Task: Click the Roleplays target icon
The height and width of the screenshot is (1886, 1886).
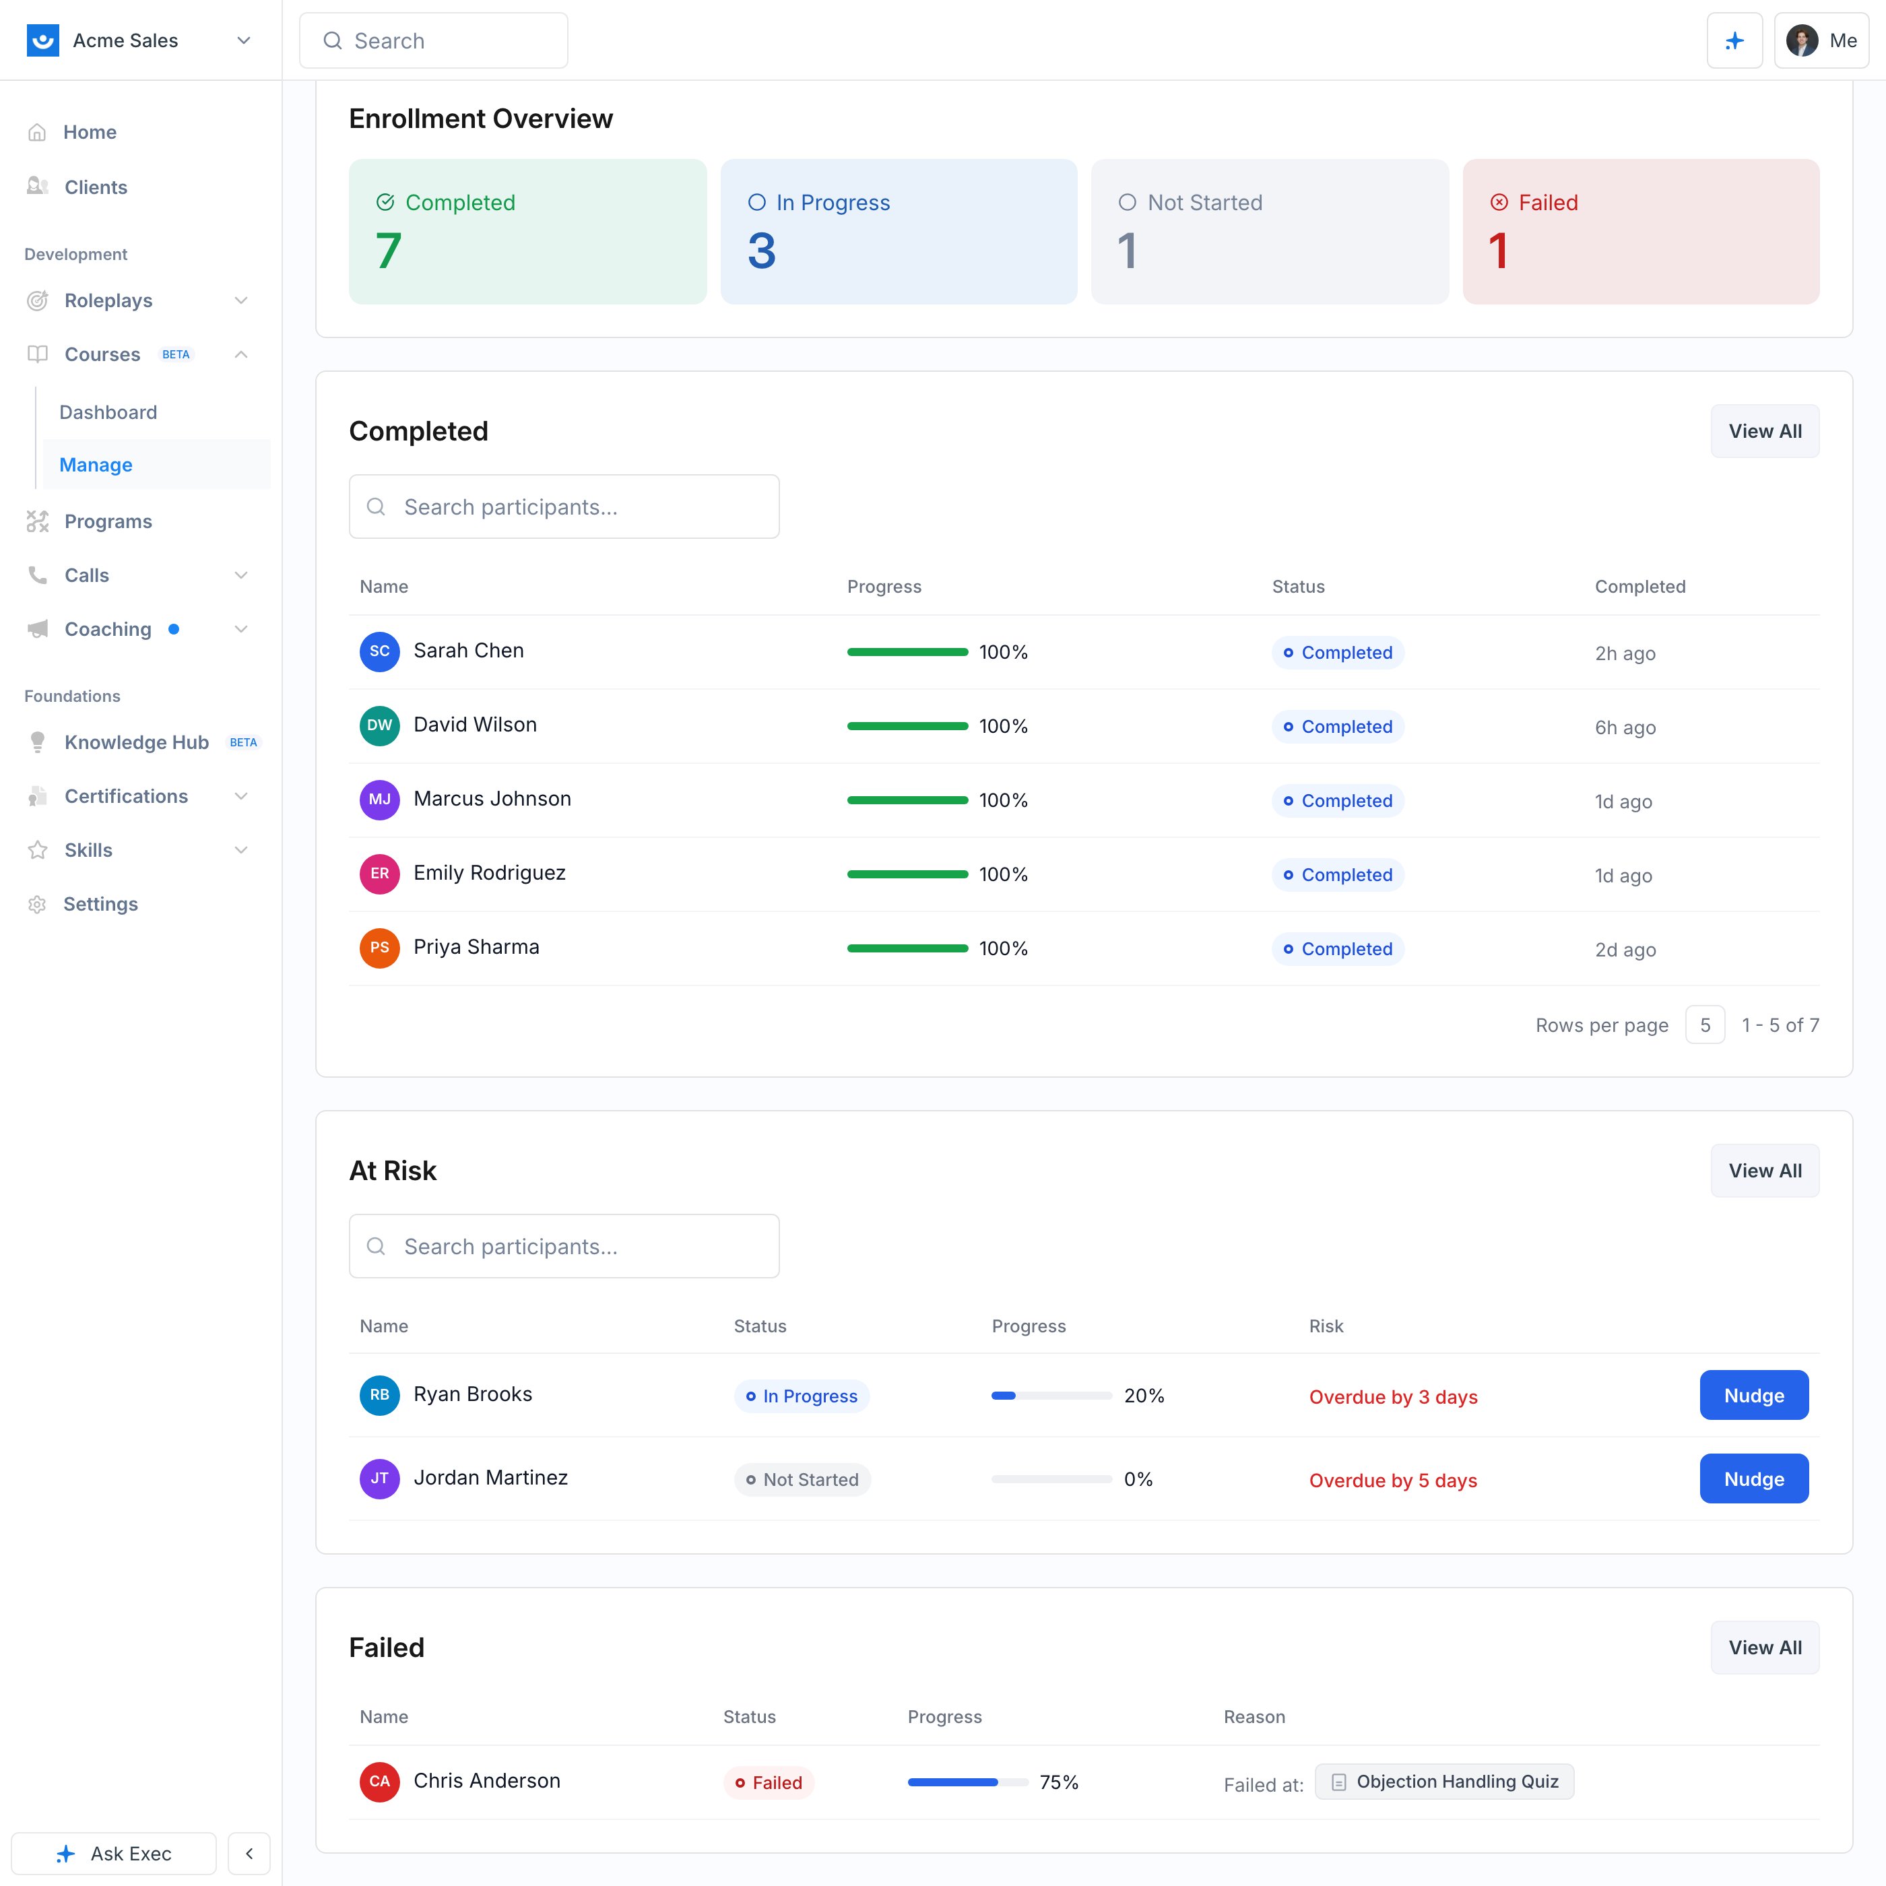Action: (37, 300)
